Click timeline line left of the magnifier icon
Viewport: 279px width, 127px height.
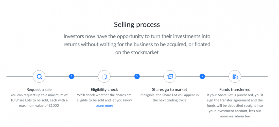[20, 77]
